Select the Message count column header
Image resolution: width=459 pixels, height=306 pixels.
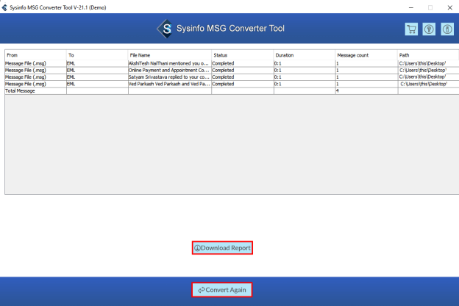tap(366, 55)
